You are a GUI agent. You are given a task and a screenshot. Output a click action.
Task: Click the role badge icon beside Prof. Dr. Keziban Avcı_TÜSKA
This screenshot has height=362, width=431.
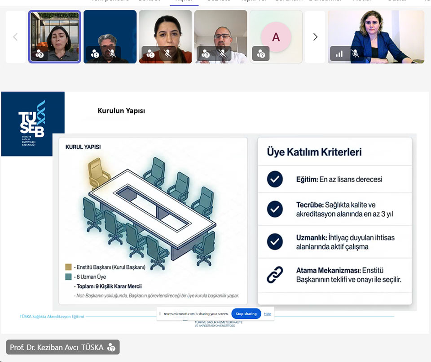click(x=112, y=347)
